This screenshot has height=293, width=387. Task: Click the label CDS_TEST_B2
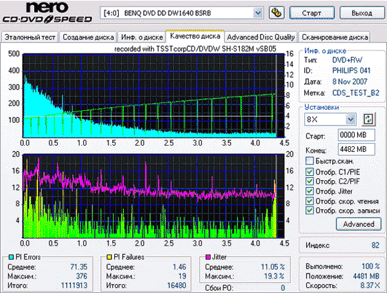355,93
